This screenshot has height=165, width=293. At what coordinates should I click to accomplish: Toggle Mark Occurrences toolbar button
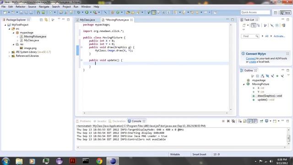click(154, 12)
